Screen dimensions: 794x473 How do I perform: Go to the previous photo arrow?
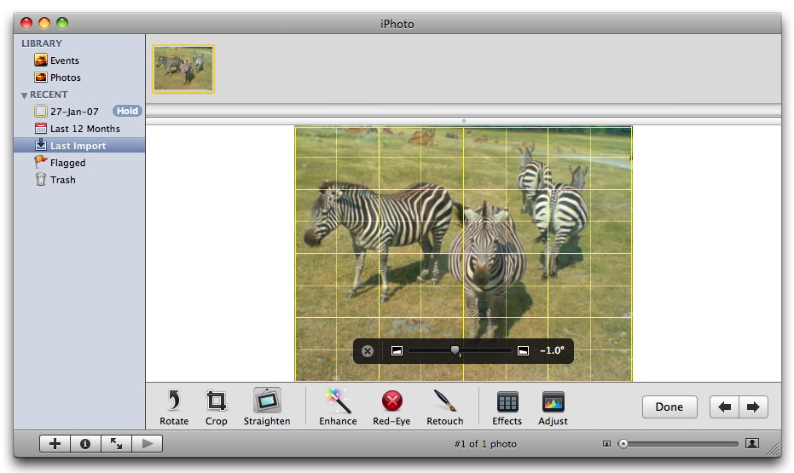click(724, 407)
